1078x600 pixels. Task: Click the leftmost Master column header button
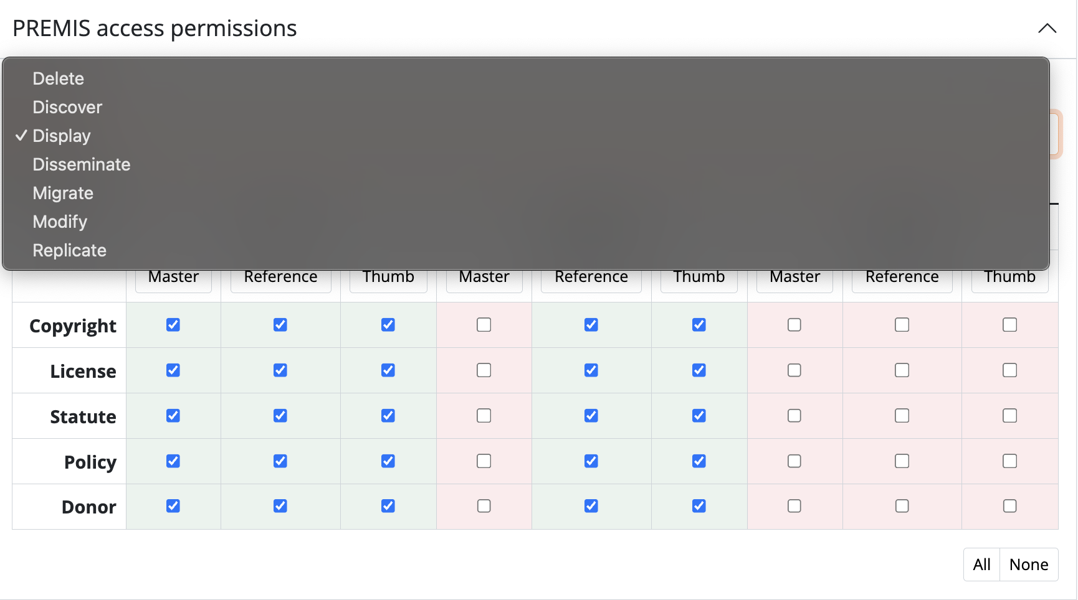pyautogui.click(x=173, y=279)
